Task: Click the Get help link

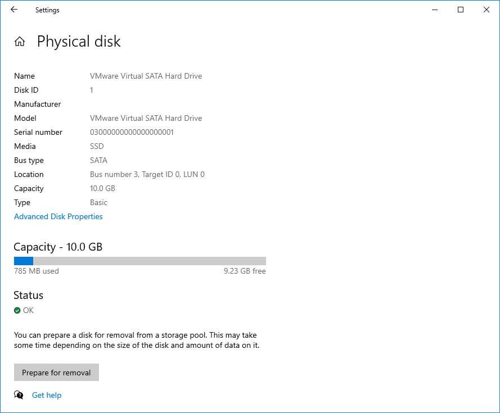Action: click(x=46, y=395)
